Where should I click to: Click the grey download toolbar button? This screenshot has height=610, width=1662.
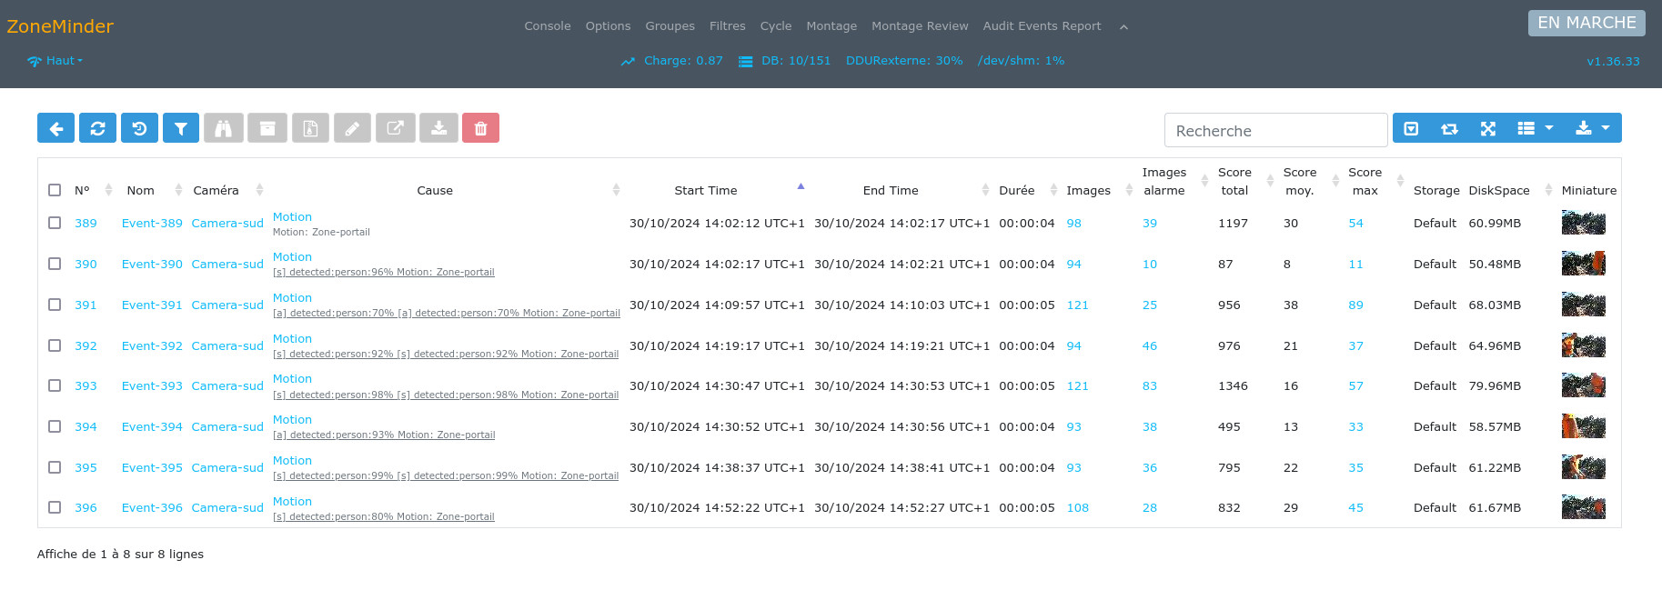click(438, 128)
